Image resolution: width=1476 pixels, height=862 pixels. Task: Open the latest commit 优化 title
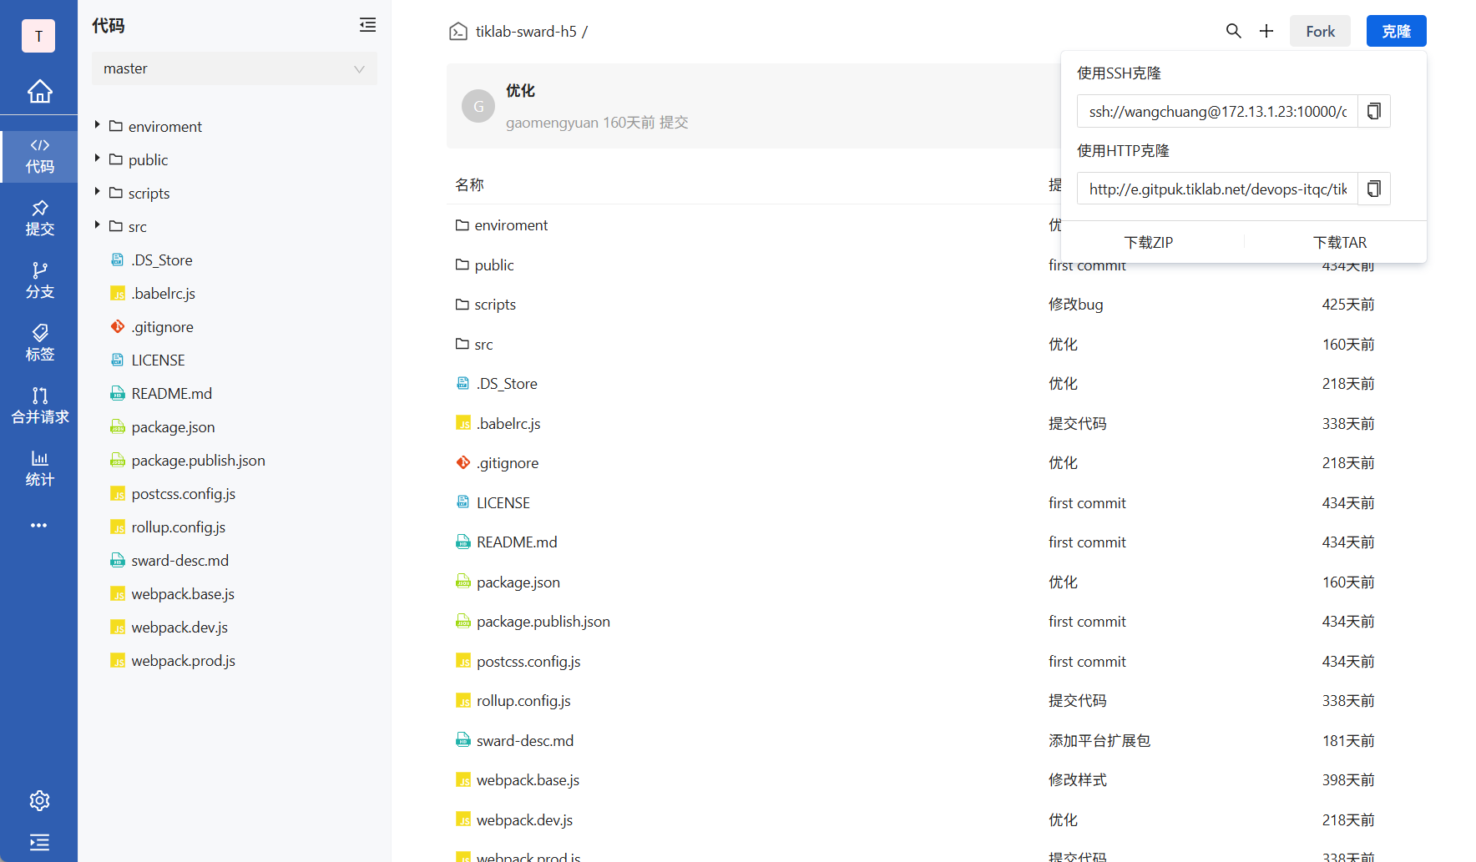pos(520,90)
